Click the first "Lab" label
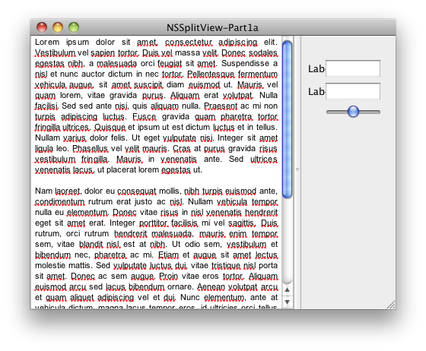This screenshot has width=426, height=351. [316, 69]
